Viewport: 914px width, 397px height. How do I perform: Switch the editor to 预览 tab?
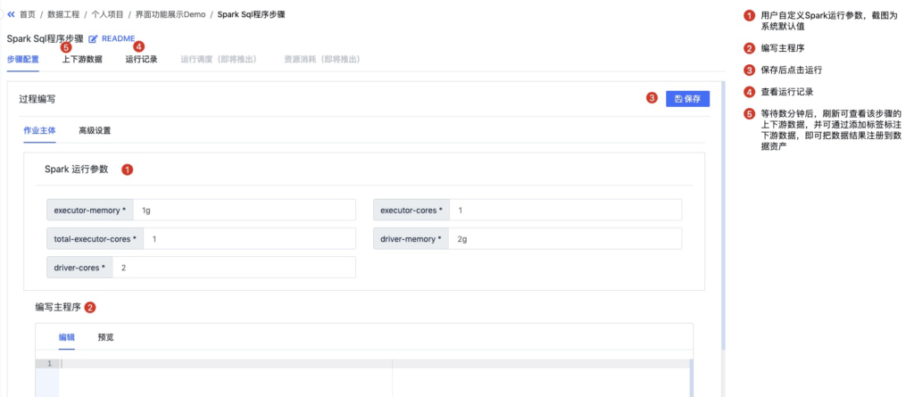click(x=105, y=337)
